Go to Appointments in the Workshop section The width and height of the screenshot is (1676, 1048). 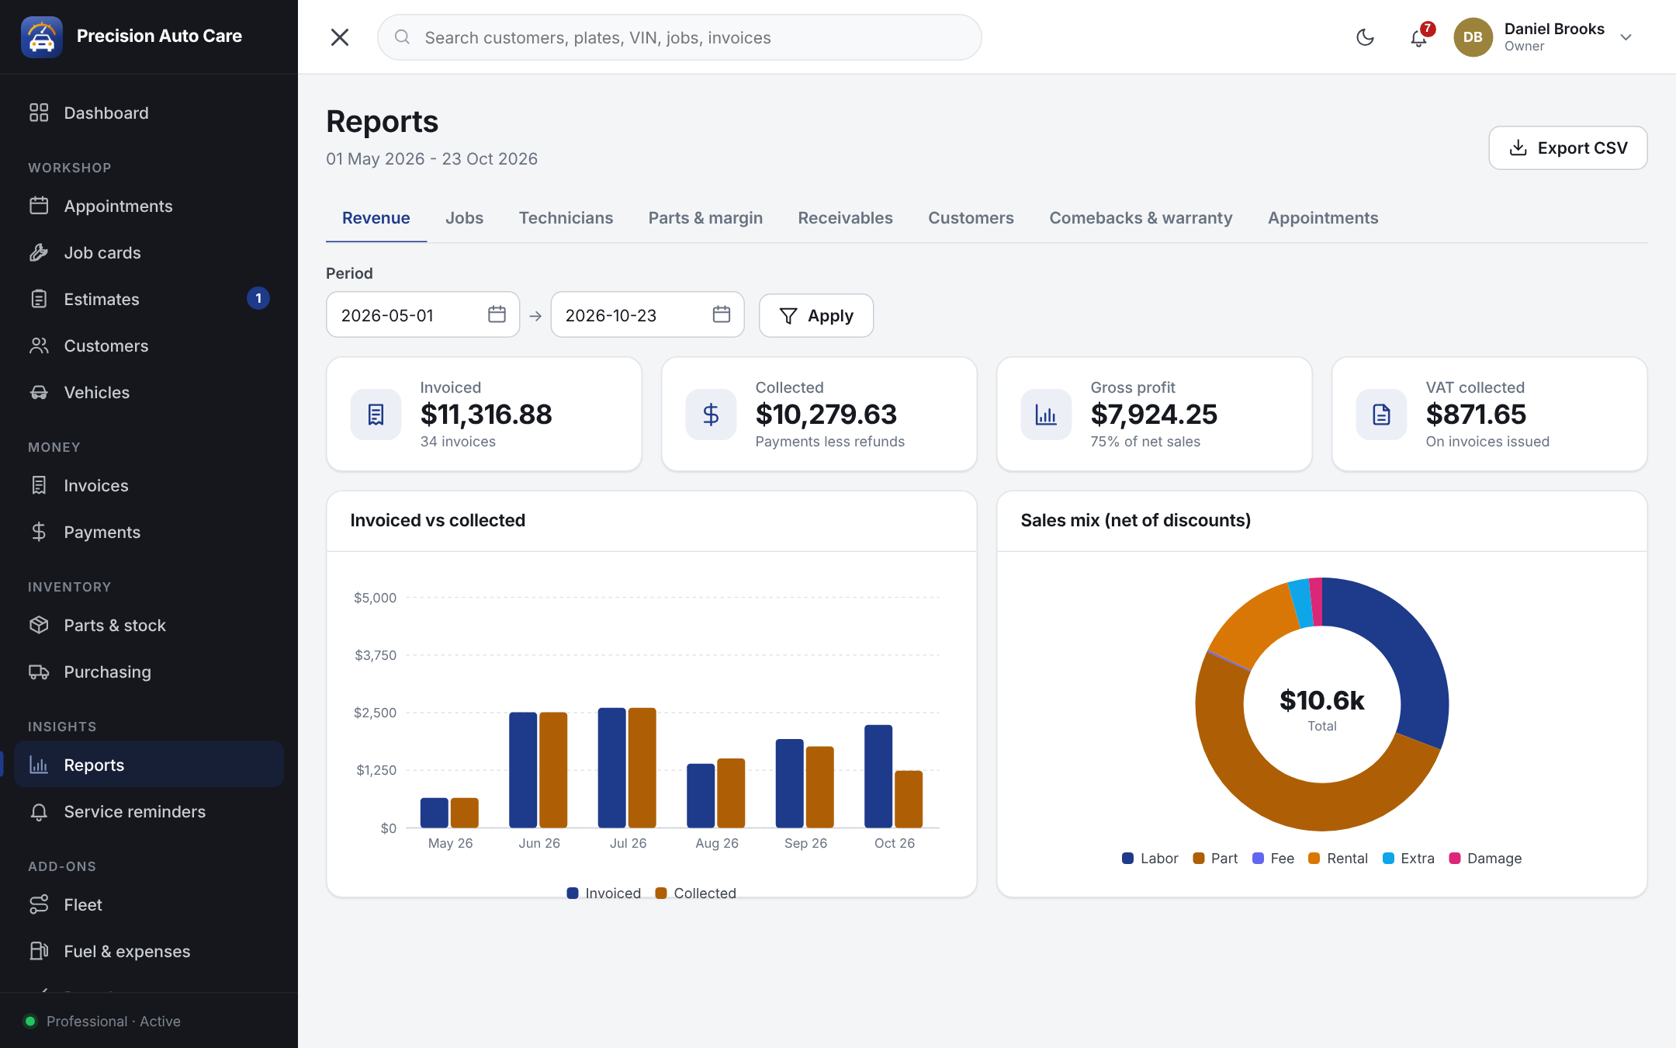[x=149, y=206]
